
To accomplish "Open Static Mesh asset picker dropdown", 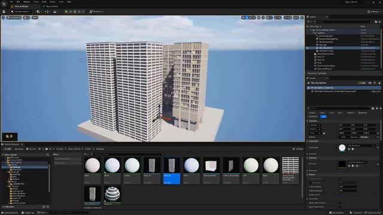I will (x=361, y=146).
